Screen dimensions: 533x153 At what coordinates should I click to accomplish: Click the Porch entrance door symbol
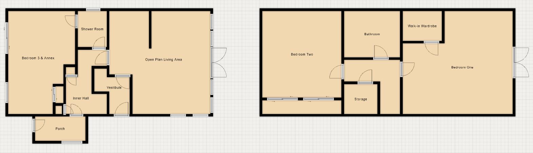pyautogui.click(x=38, y=126)
